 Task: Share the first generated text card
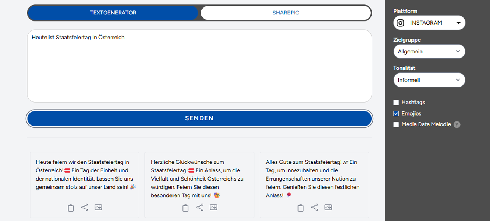pyautogui.click(x=85, y=207)
